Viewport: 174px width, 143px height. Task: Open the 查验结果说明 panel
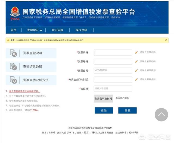tap(31, 66)
